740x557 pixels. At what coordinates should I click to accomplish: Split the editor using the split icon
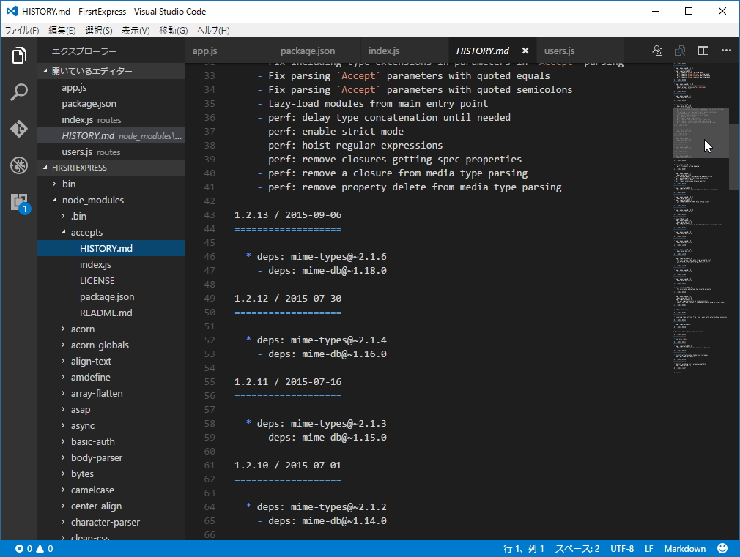[703, 51]
